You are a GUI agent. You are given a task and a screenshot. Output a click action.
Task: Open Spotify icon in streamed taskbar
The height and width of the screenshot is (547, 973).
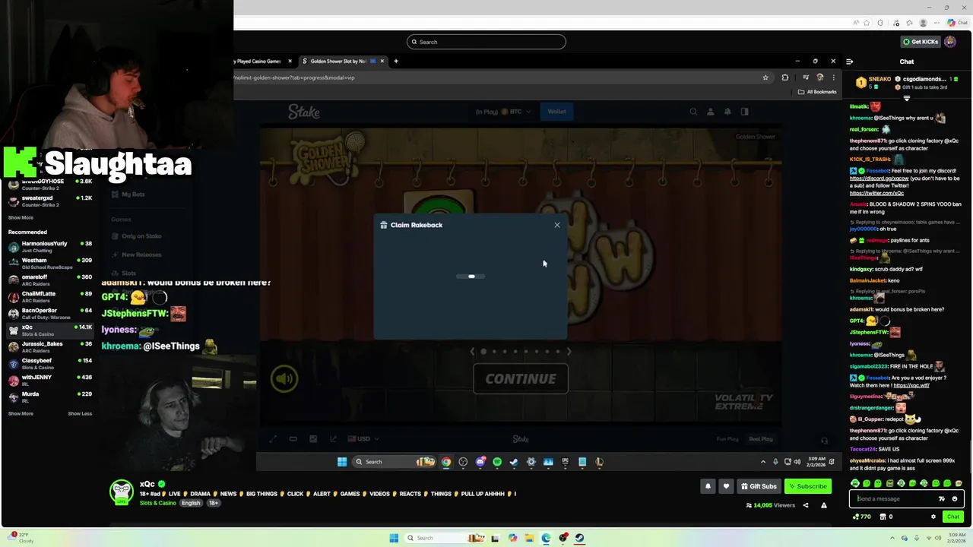click(x=497, y=462)
